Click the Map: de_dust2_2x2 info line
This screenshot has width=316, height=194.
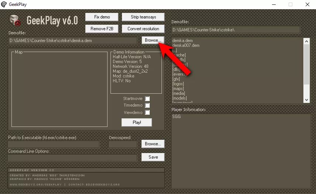(x=130, y=71)
